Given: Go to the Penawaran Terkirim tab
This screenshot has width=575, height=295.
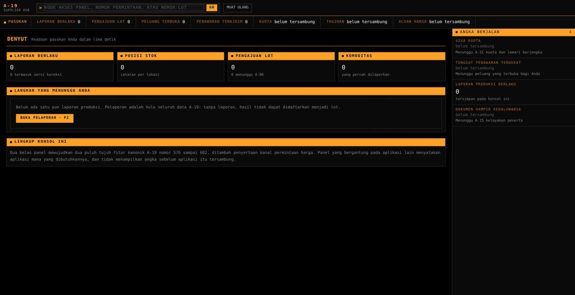Looking at the screenshot, I should point(222,22).
